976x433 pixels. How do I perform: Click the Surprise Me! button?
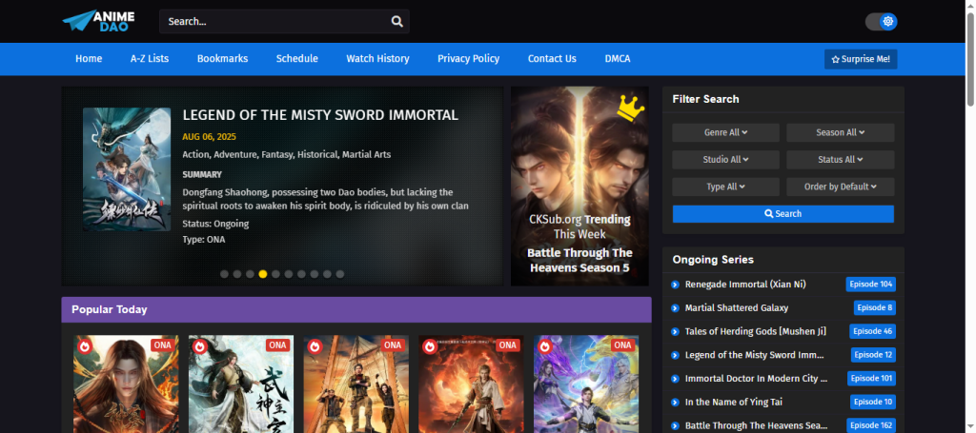861,60
